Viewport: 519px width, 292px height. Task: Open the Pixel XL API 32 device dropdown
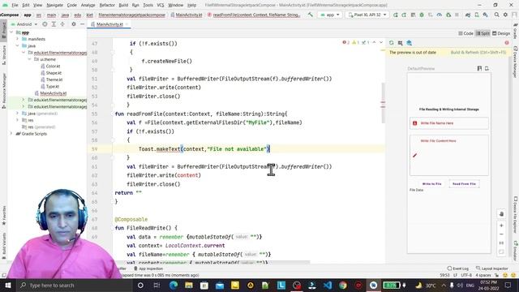click(367, 15)
